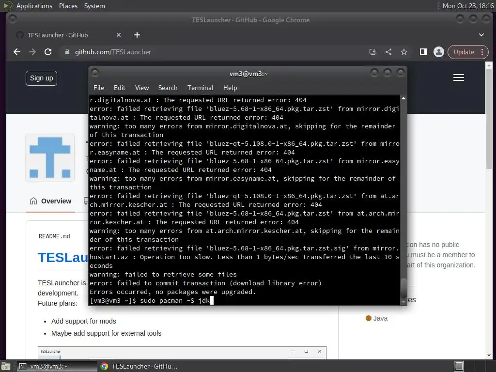Viewport: 496px width, 372px height.
Task: Open the terminal Help menu
Action: [230, 88]
